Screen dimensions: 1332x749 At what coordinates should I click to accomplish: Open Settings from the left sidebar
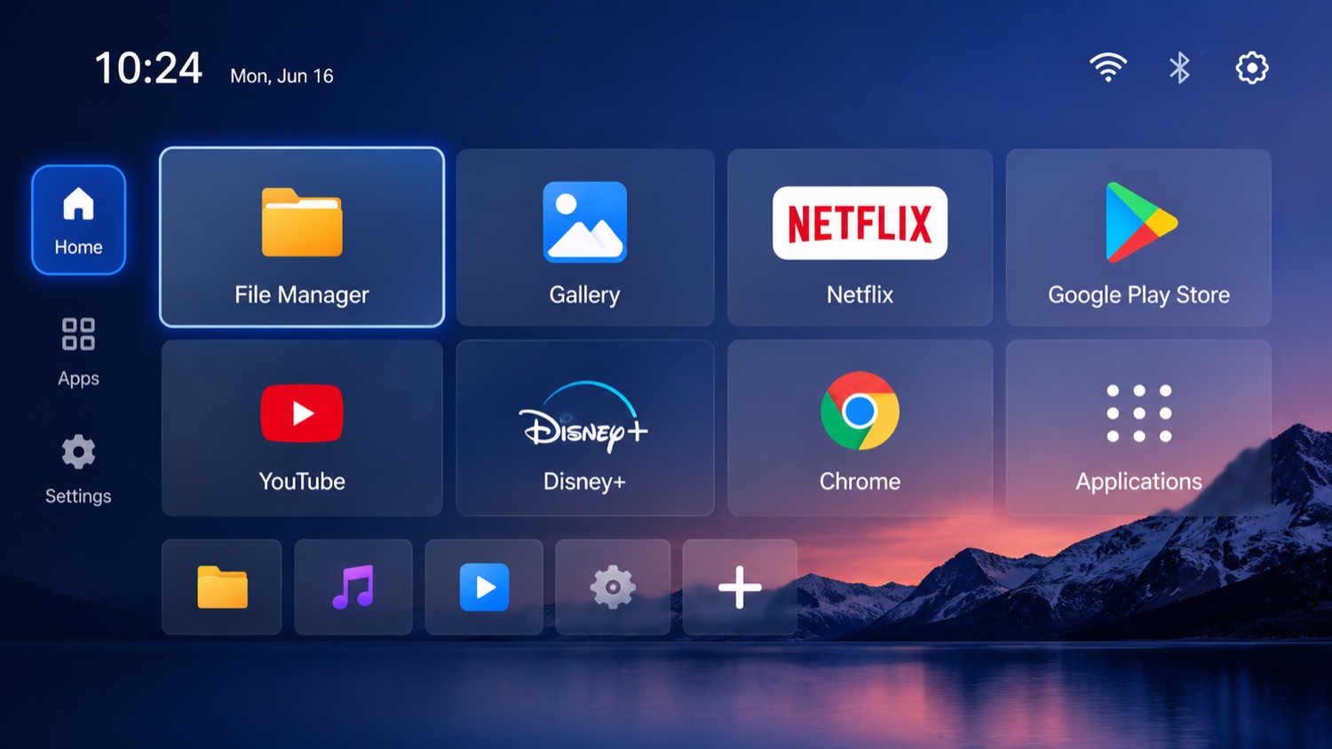pyautogui.click(x=78, y=469)
